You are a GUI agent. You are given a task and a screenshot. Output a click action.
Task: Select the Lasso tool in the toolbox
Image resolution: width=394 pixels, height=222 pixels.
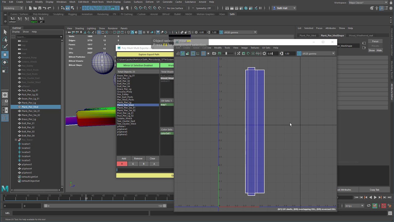coord(5,39)
